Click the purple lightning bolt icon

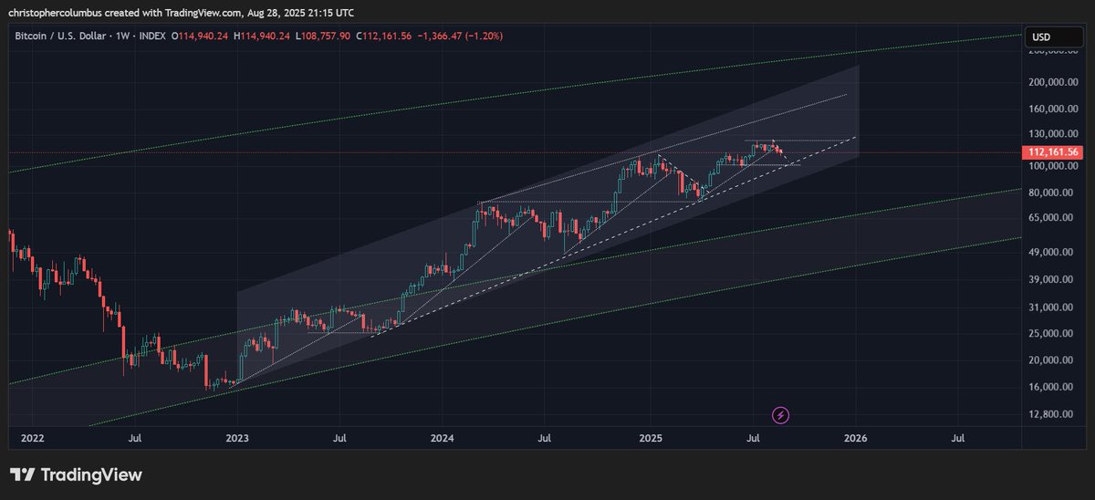(x=781, y=415)
